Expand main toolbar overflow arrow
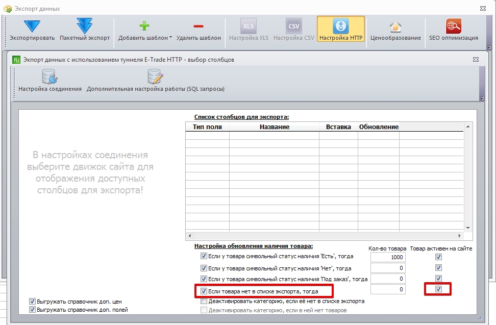The width and height of the screenshot is (496, 325). tap(489, 47)
